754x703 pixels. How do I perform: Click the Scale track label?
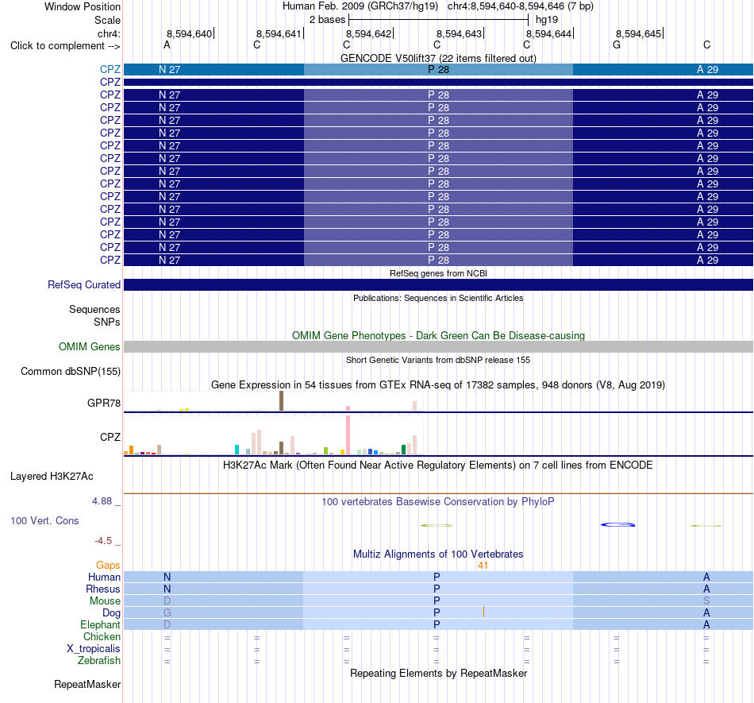click(x=107, y=20)
